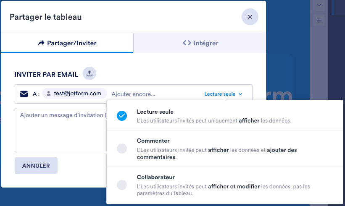Click the code brackets icon beside Intégrer

[187, 43]
